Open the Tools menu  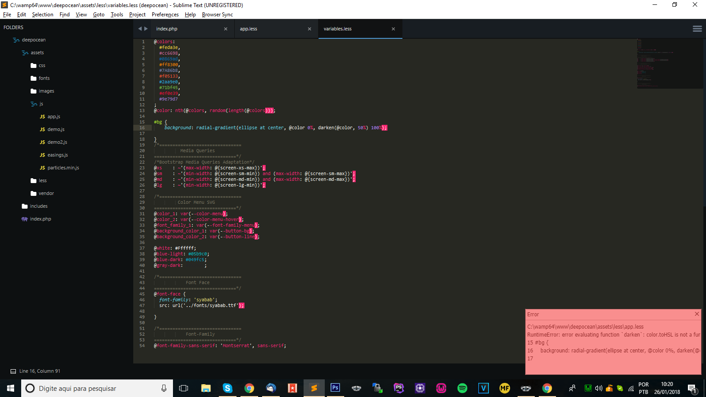[117, 15]
